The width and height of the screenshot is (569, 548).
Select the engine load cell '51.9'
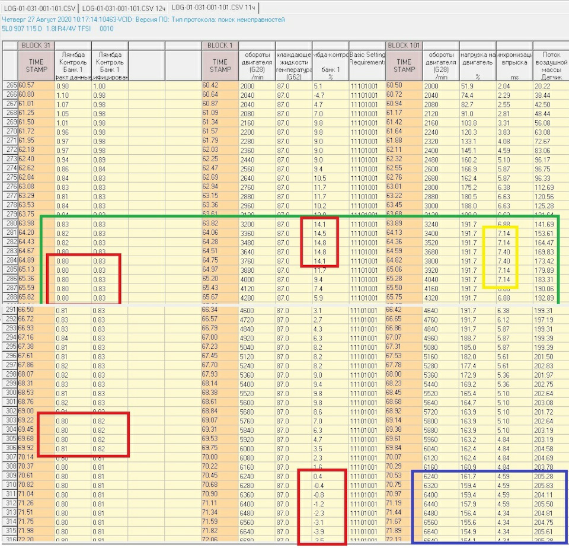(478, 86)
